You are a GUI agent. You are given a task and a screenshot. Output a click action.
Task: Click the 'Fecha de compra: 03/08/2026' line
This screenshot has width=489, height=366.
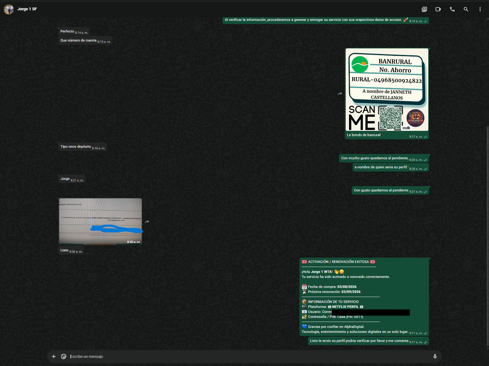[329, 287]
